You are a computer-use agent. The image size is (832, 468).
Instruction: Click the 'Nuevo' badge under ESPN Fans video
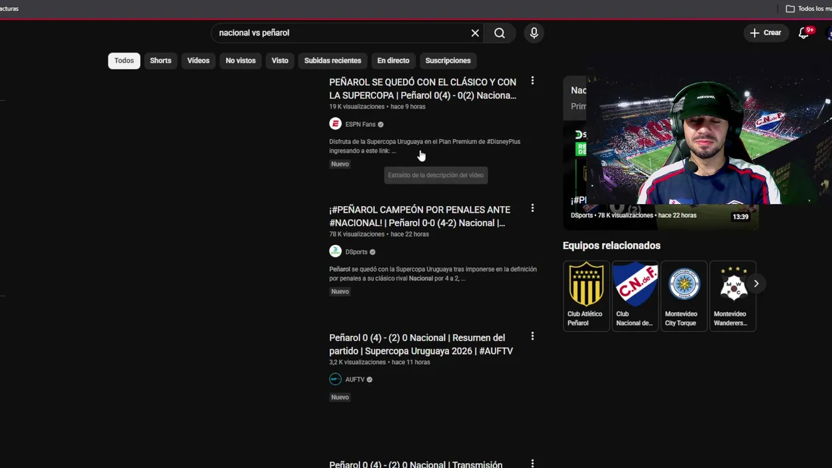pyautogui.click(x=340, y=164)
